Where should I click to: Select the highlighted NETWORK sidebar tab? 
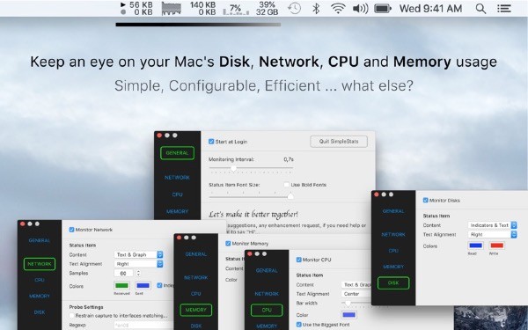pyautogui.click(x=40, y=264)
